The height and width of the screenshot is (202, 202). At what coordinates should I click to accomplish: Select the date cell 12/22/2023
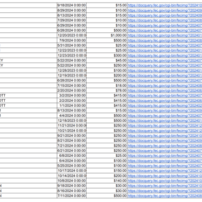point(72,51)
